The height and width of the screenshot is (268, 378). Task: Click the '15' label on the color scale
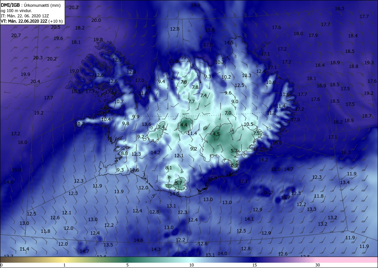click(x=254, y=265)
